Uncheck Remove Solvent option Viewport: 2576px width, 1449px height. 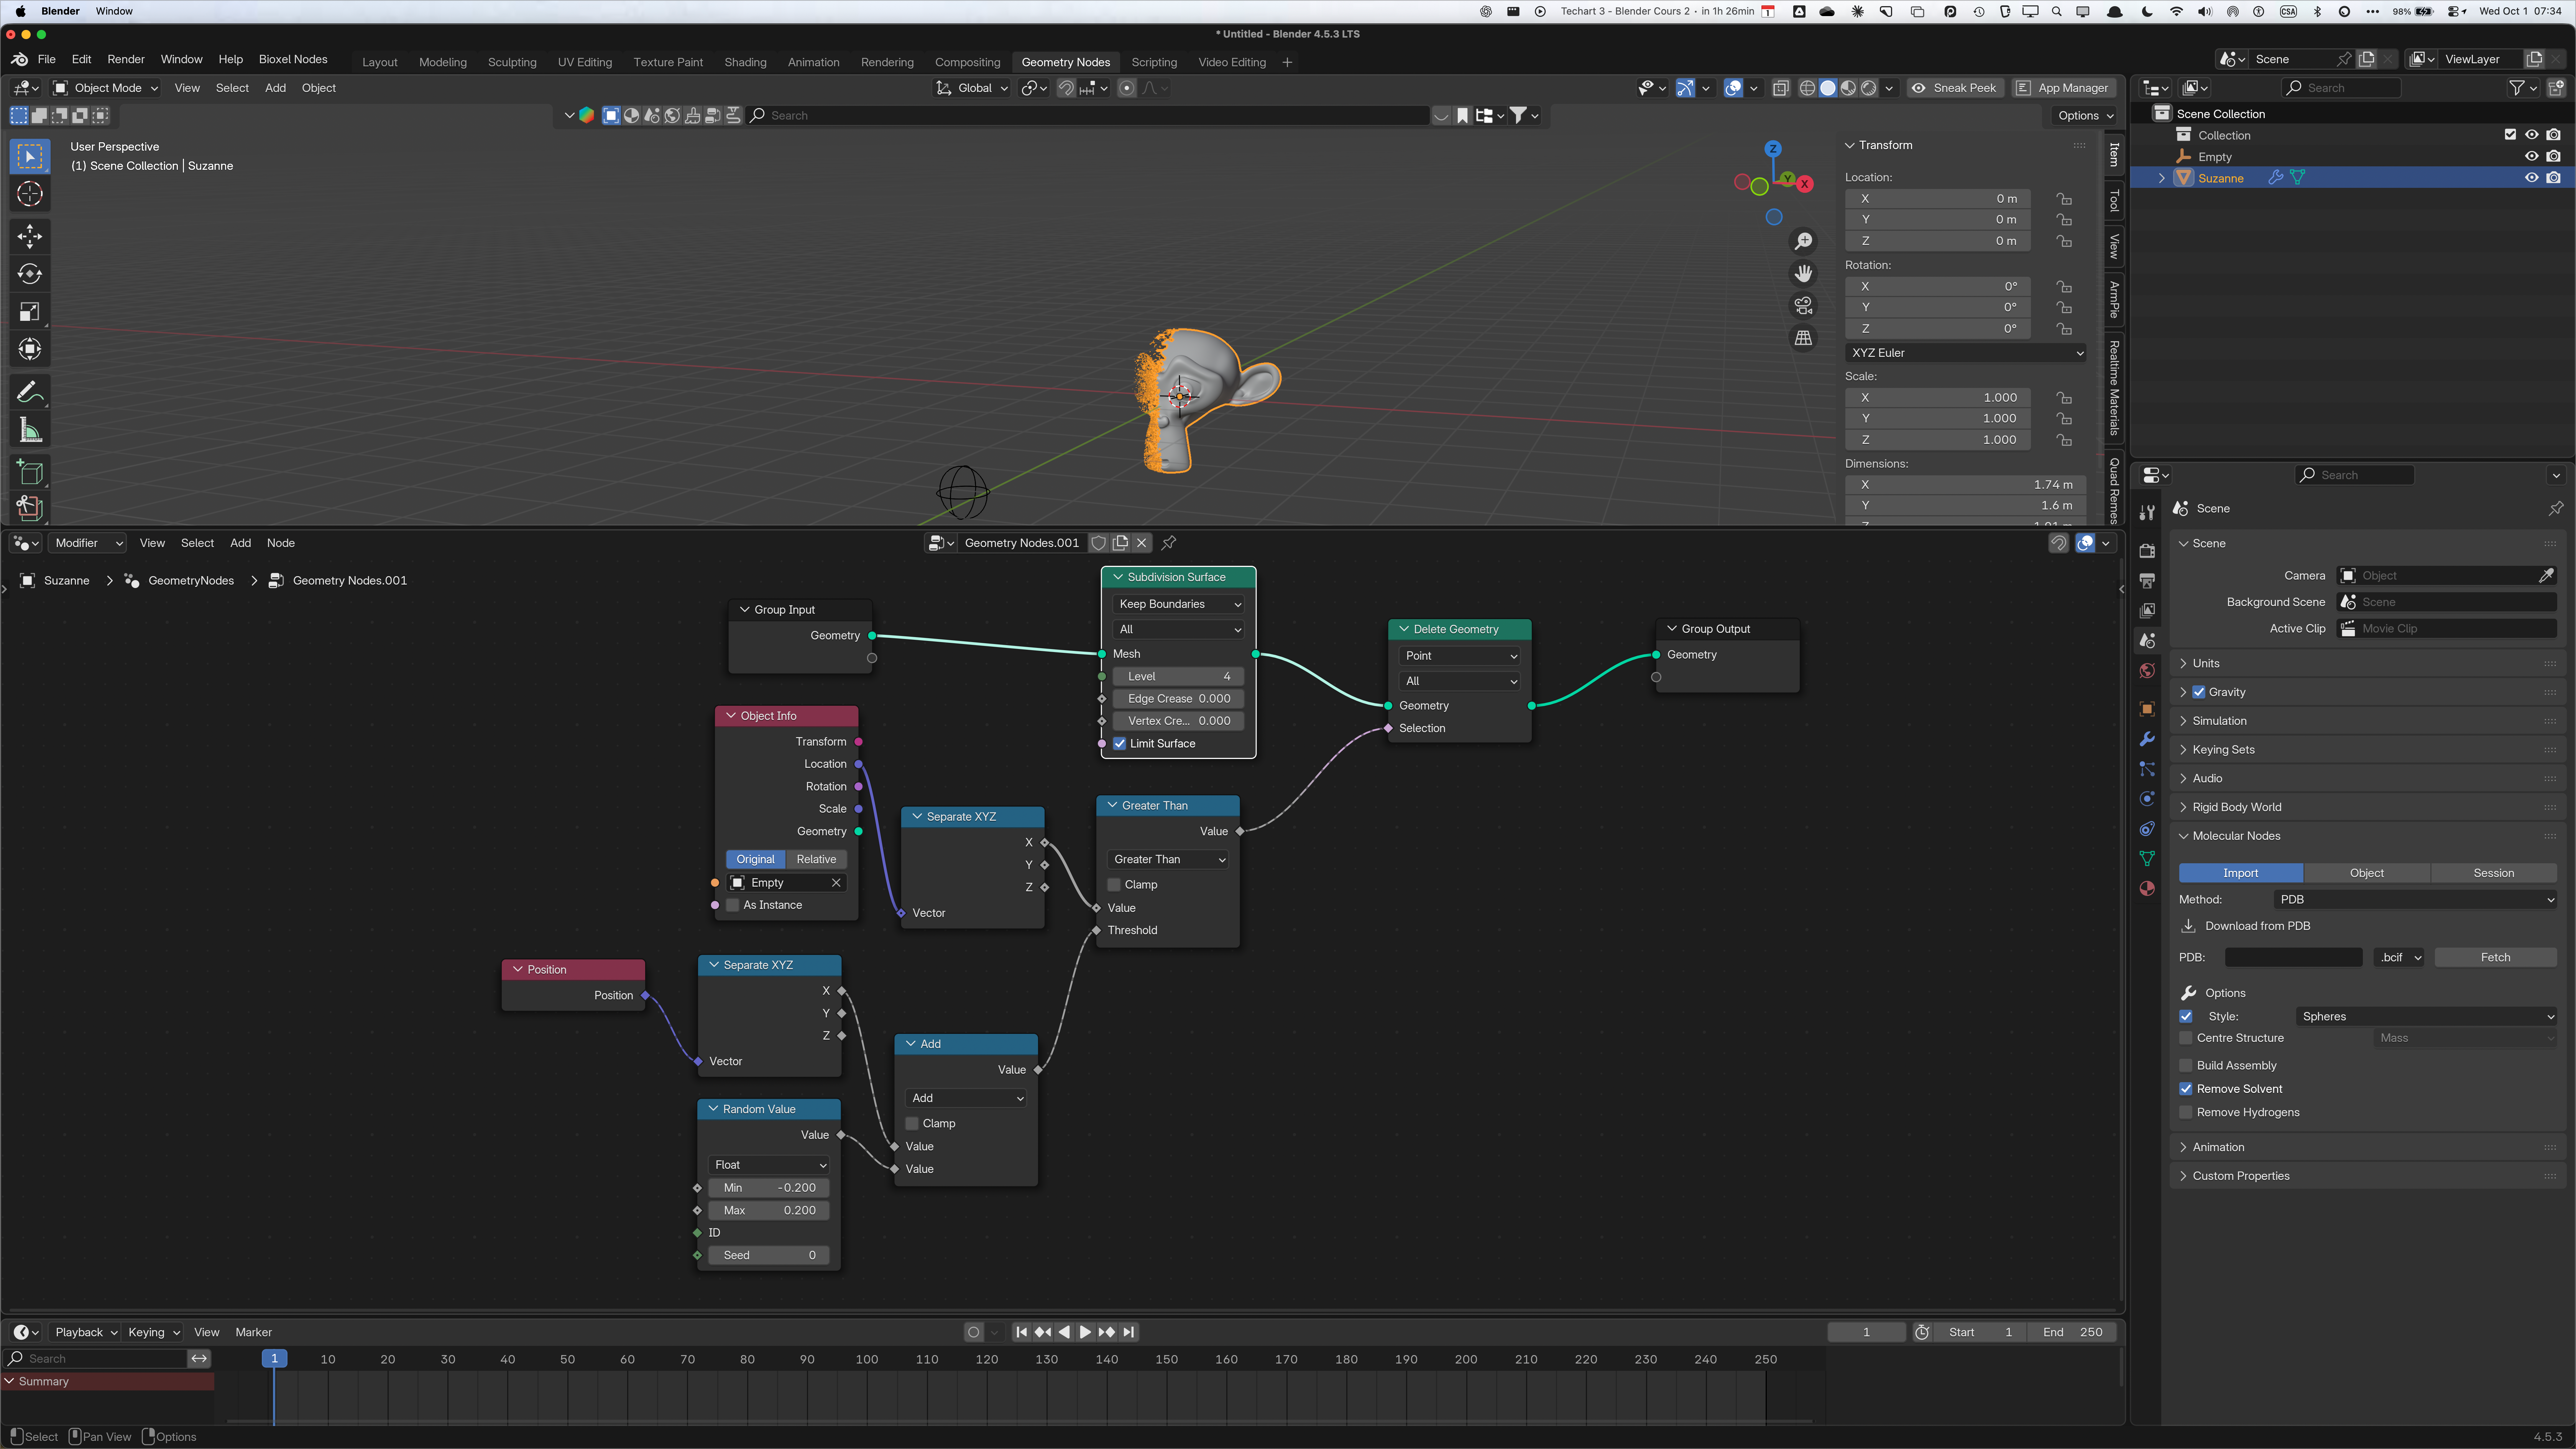(2186, 1089)
